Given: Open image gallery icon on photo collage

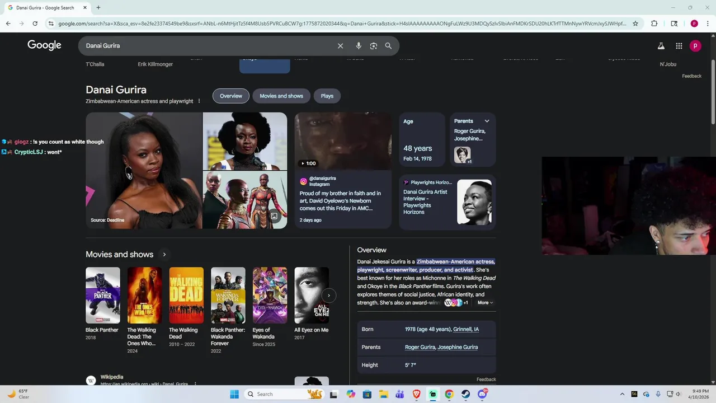Looking at the screenshot, I should point(274,216).
